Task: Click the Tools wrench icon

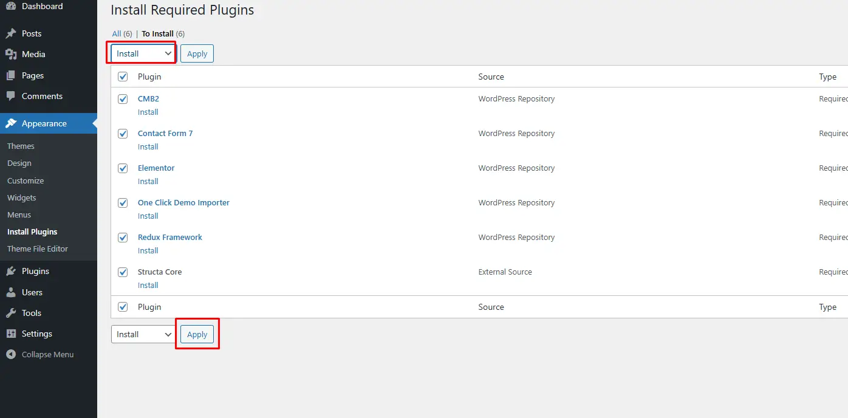Action: click(x=11, y=313)
